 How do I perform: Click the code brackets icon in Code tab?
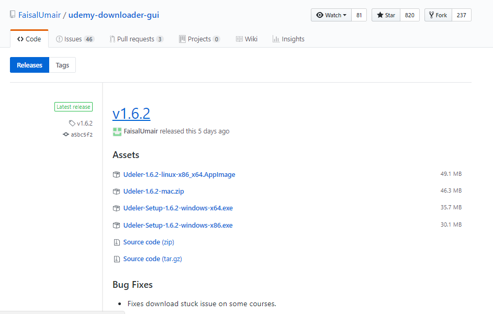pos(20,39)
